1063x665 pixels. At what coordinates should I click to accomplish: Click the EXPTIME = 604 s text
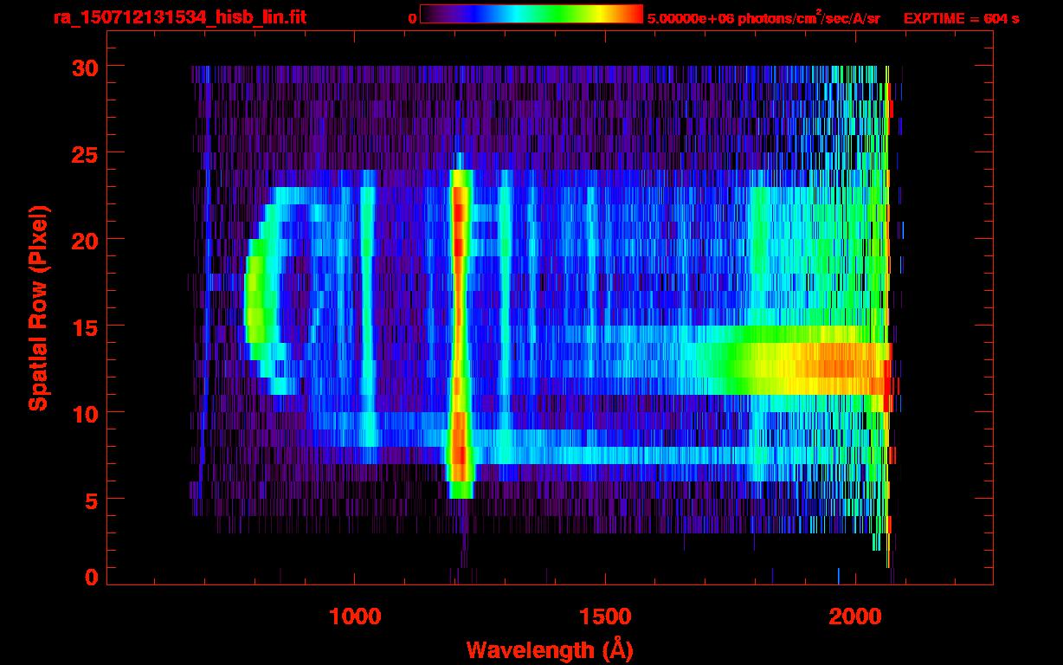point(961,18)
